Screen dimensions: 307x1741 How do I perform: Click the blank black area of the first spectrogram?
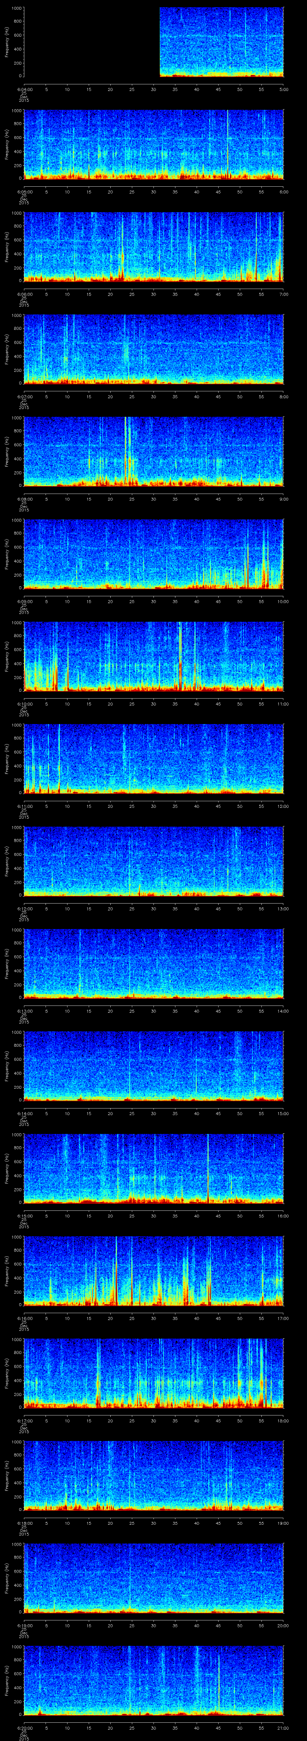click(x=91, y=42)
